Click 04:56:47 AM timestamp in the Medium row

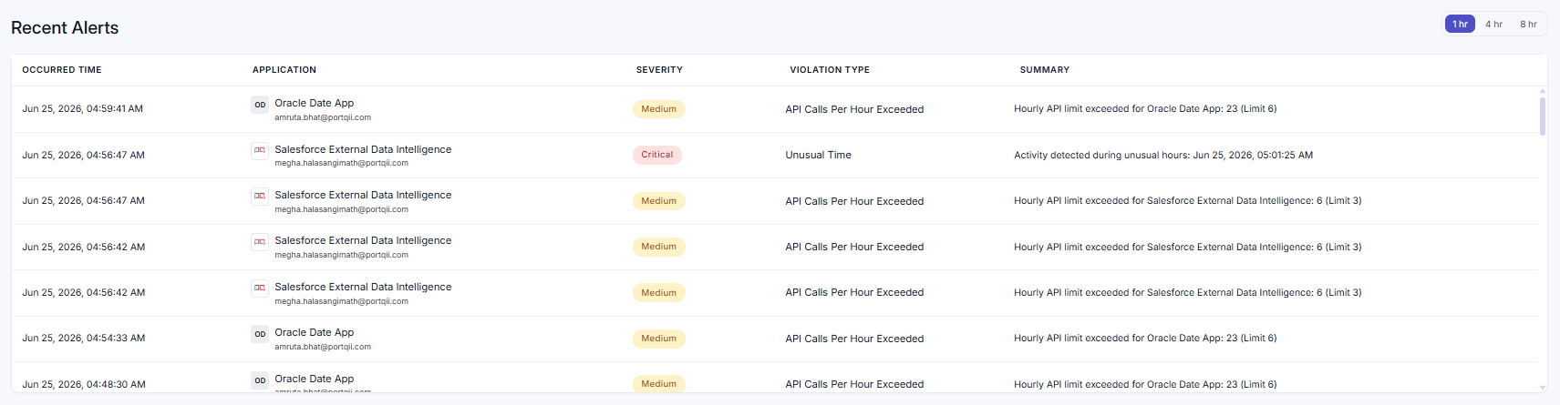(84, 201)
